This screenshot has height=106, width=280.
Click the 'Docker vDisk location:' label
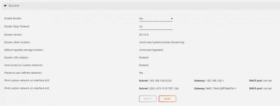point(17,42)
